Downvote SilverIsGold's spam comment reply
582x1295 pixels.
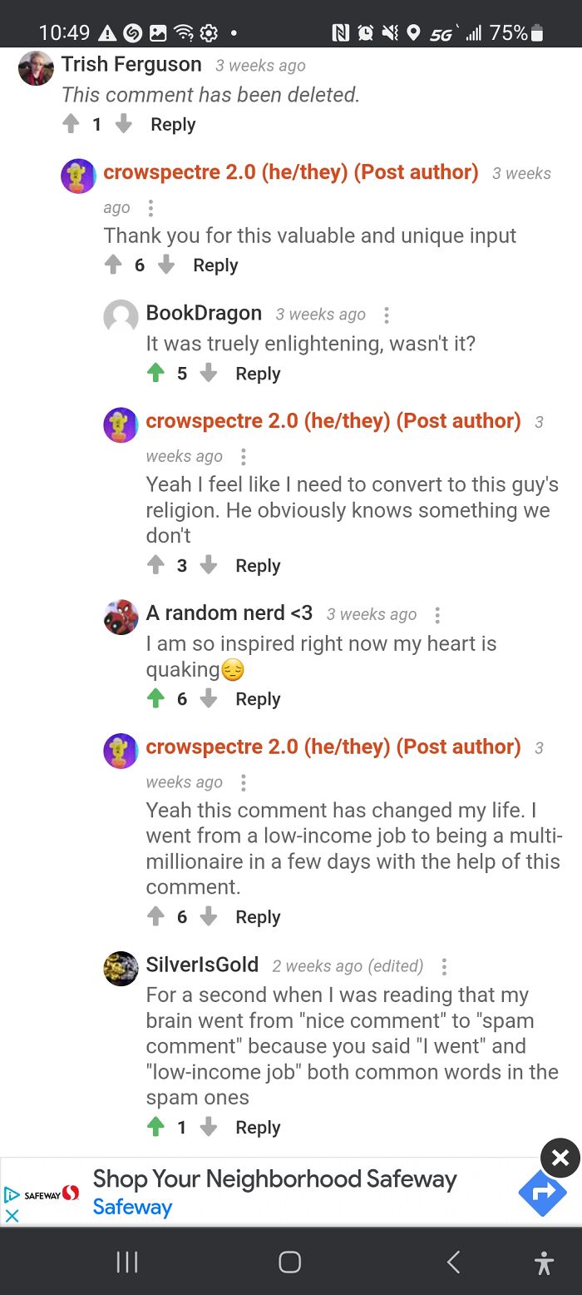point(209,1128)
